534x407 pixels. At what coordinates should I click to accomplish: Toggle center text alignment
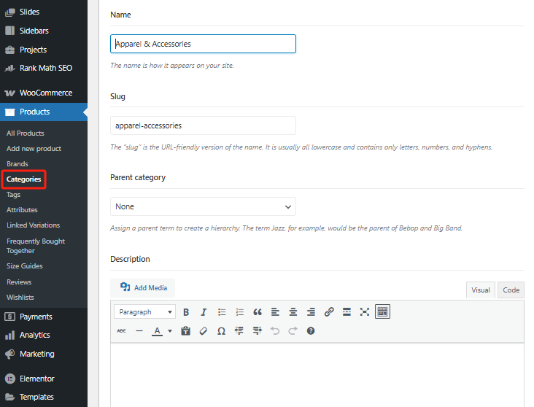293,312
